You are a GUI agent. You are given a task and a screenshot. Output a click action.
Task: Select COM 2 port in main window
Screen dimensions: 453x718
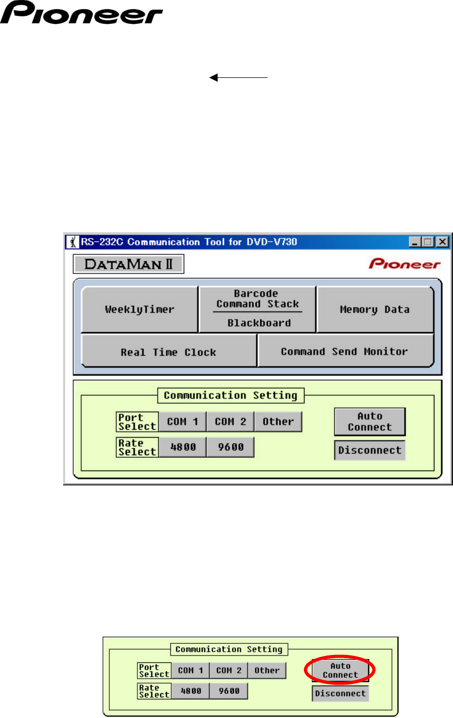pos(230,422)
